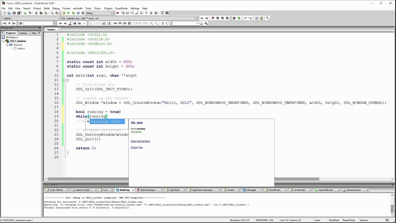Click the Abort build icon
Image resolution: width=396 pixels, height=223 pixels.
tap(83, 13)
